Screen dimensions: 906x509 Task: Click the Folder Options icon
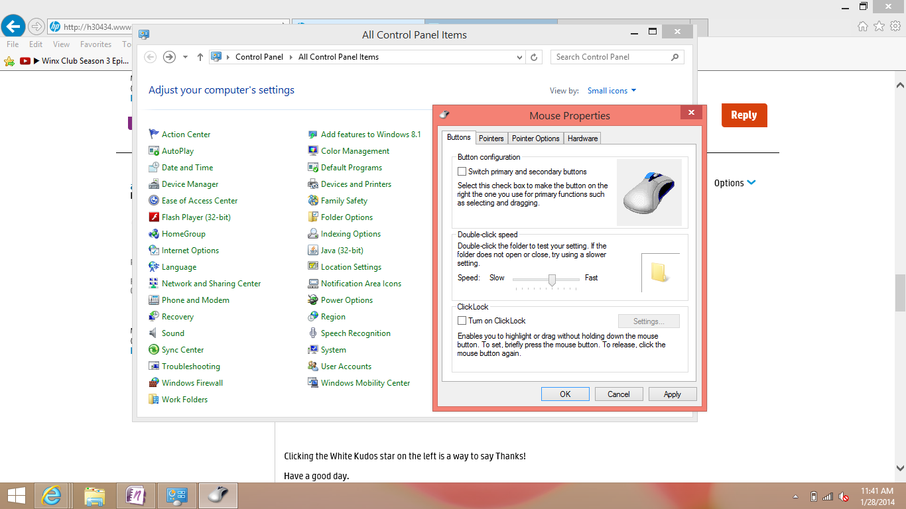(313, 217)
